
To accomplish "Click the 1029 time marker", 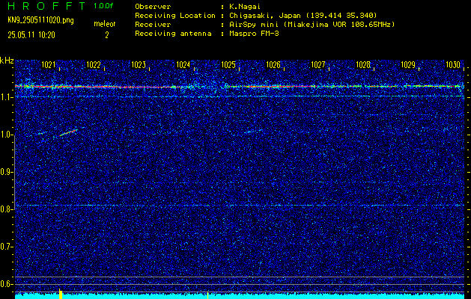I will point(408,65).
